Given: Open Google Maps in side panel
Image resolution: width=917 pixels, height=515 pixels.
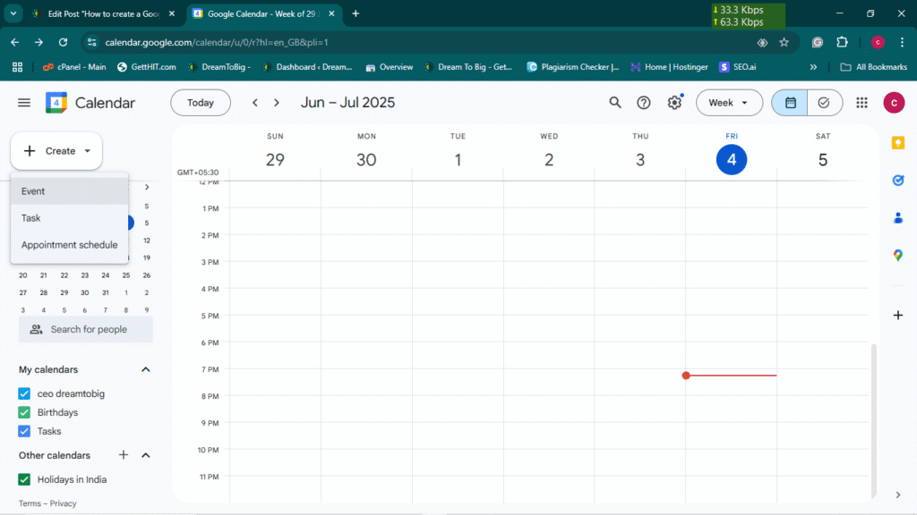Looking at the screenshot, I should 897,255.
